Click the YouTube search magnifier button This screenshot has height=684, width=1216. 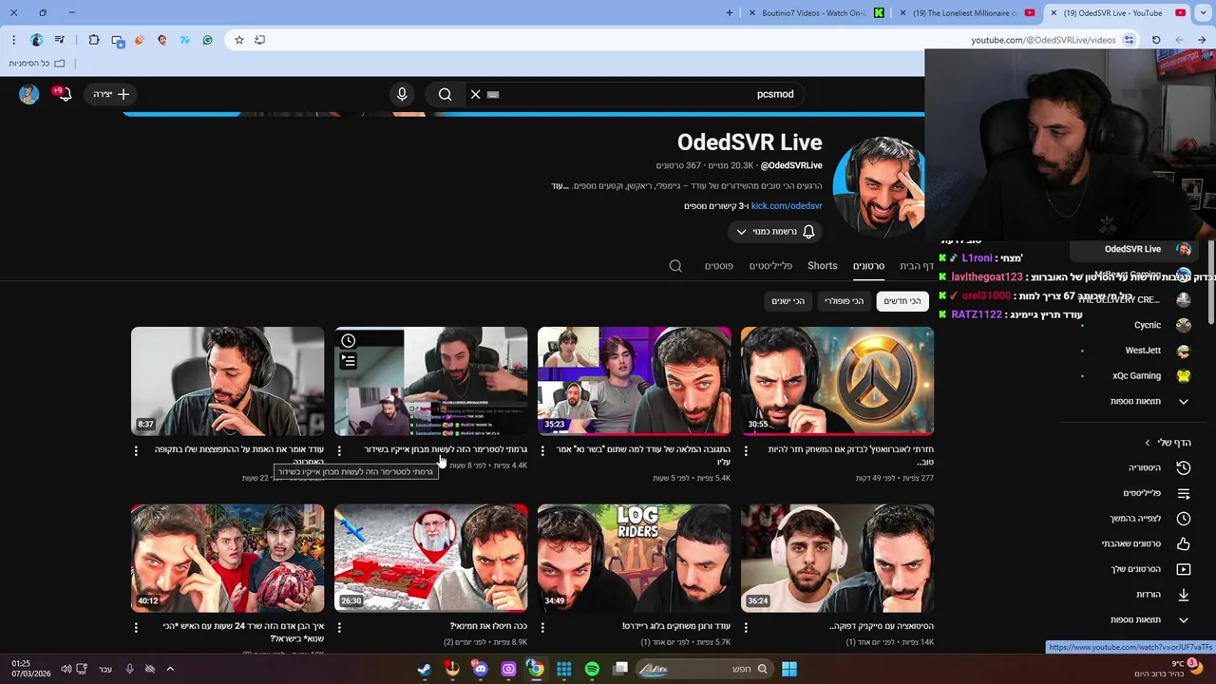445,94
